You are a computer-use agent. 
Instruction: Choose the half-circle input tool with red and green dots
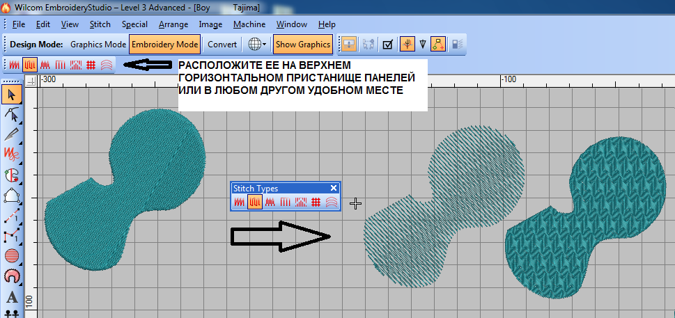point(12,175)
